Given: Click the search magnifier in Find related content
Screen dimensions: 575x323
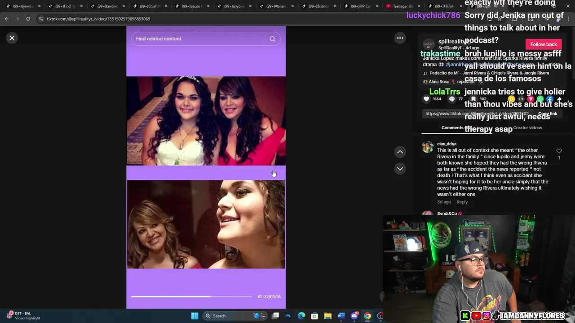Looking at the screenshot, I should tap(272, 39).
